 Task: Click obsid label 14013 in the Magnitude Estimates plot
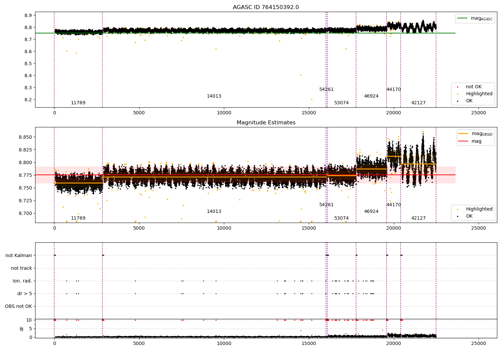(214, 212)
